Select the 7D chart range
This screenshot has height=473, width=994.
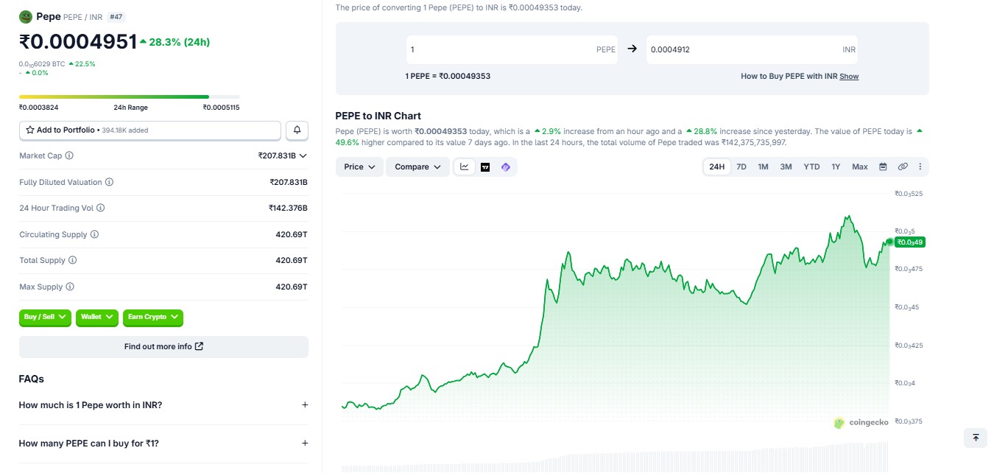pos(741,167)
